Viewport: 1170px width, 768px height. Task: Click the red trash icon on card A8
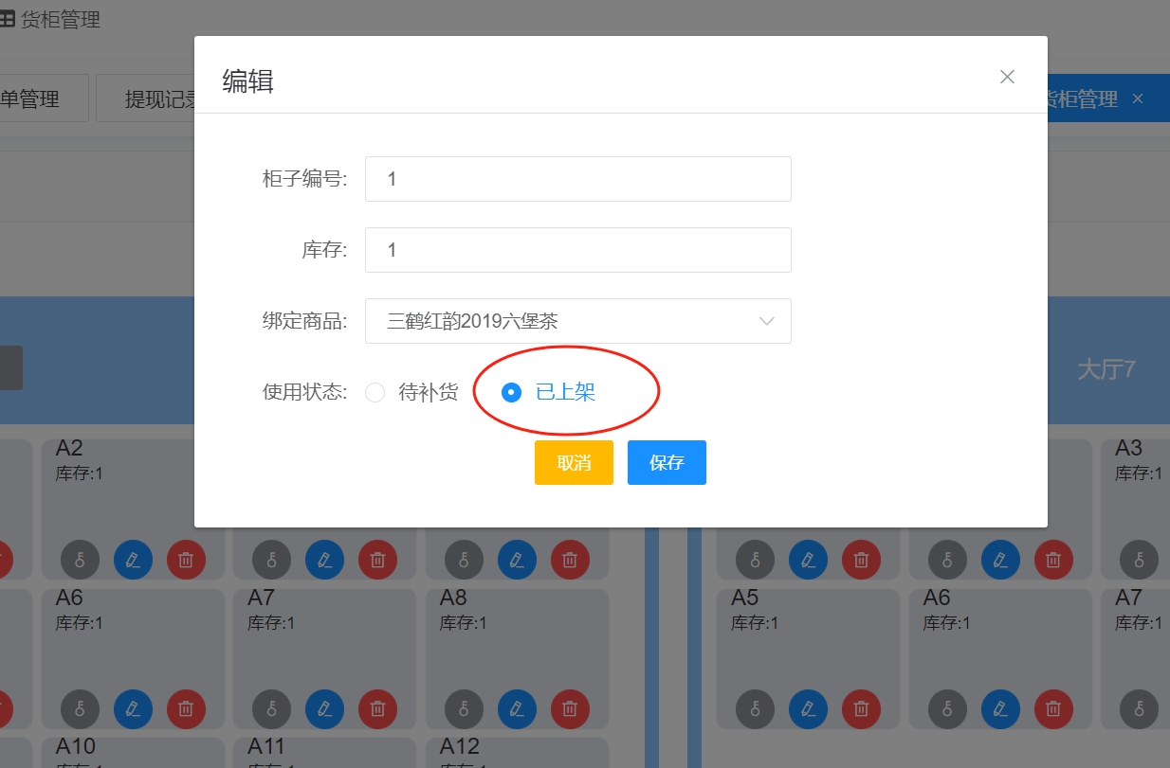570,708
